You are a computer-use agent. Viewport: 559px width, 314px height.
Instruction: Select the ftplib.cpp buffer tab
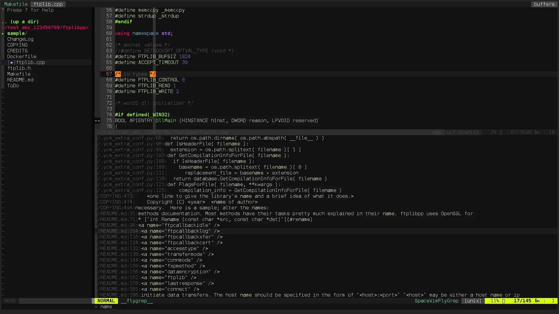[x=48, y=4]
